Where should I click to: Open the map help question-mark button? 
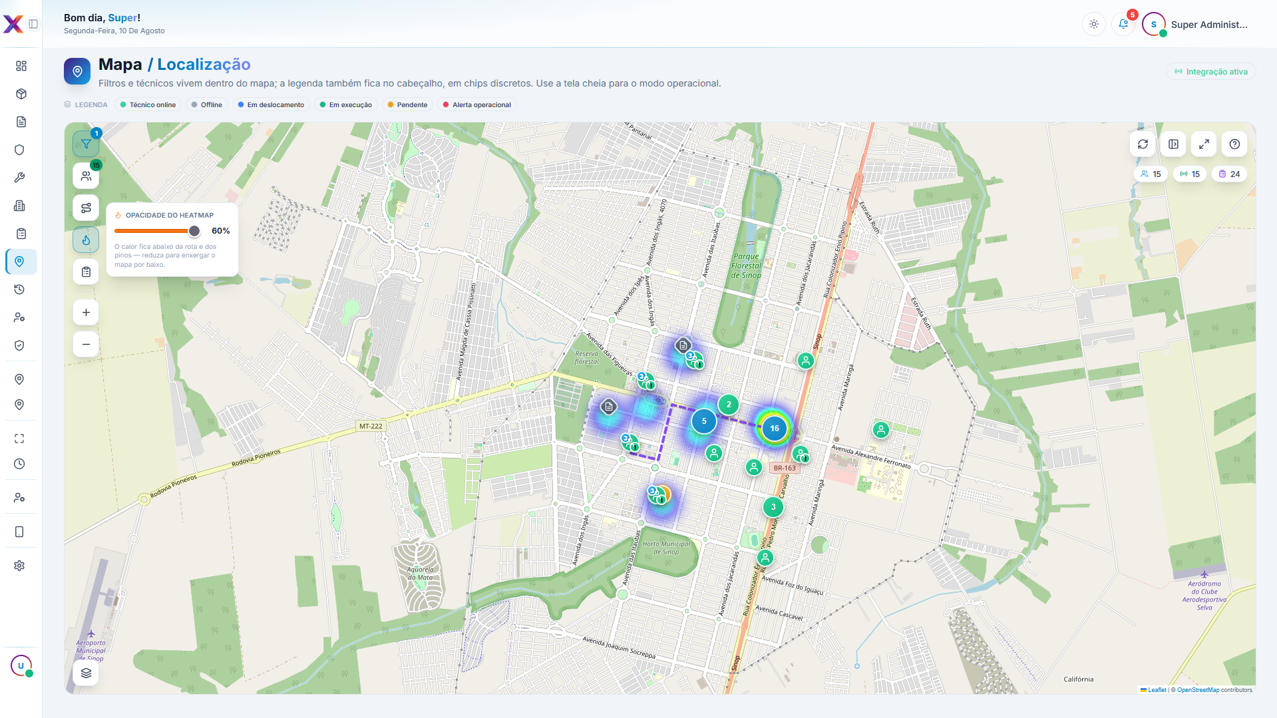coord(1234,144)
